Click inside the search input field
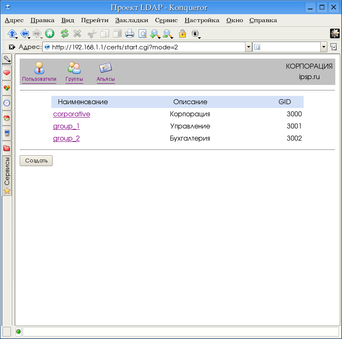The width and height of the screenshot is (342, 339). click(290, 47)
